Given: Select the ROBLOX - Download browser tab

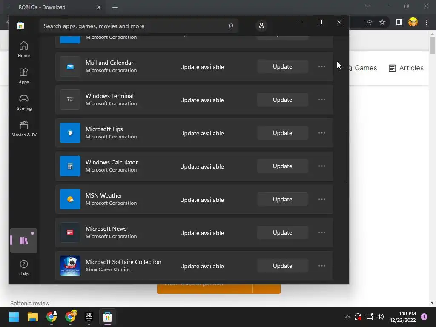Looking at the screenshot, I should pos(53,7).
